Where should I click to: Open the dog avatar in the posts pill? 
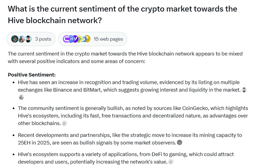coord(15,39)
